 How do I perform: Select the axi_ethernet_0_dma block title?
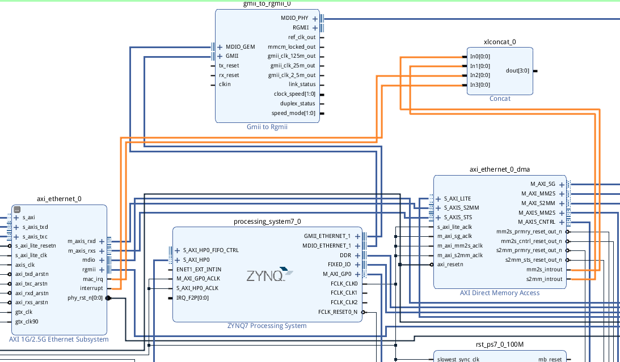500,169
